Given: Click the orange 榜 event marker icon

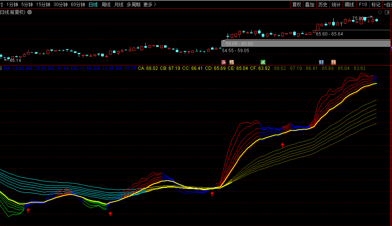Looking at the screenshot, I should tap(232, 62).
